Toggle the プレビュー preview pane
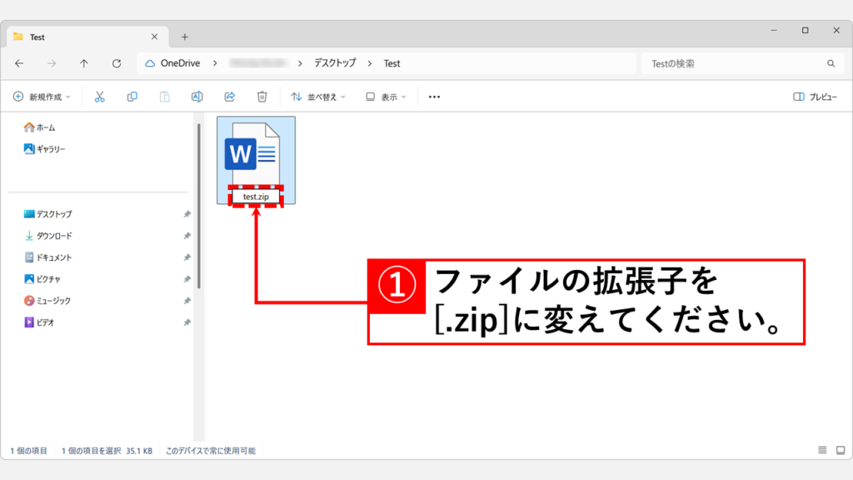The image size is (853, 480). click(815, 97)
